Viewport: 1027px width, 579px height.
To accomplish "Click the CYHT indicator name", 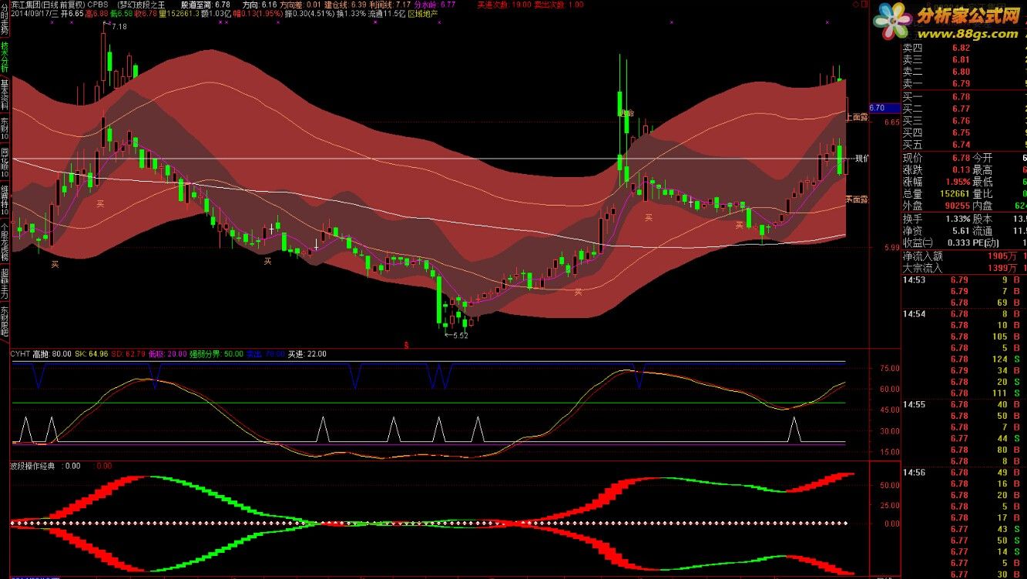I will 19,355.
